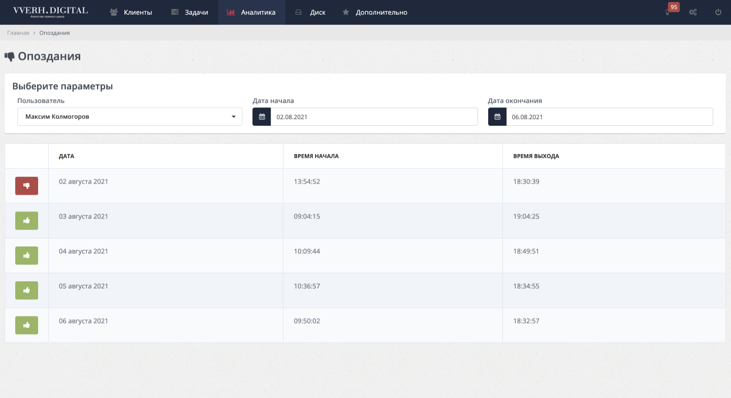Click start time 09:50:02
This screenshot has height=398, width=731.
[307, 321]
